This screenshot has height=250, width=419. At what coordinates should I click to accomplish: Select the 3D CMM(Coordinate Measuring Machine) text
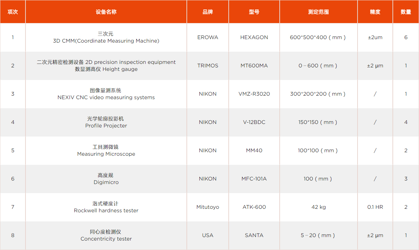click(x=106, y=41)
